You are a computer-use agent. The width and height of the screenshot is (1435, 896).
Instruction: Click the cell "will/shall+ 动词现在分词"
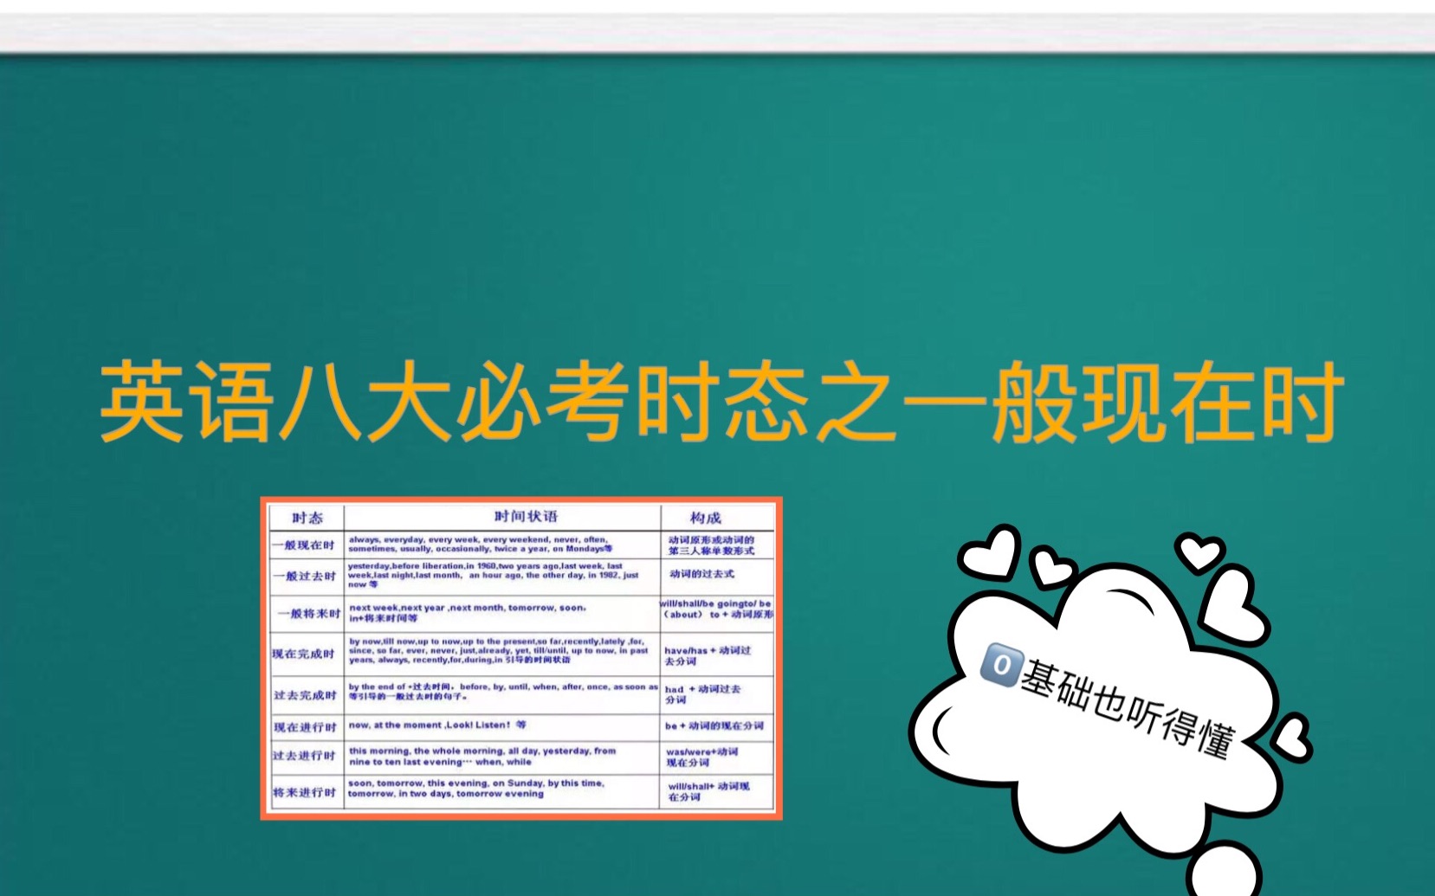(x=717, y=792)
